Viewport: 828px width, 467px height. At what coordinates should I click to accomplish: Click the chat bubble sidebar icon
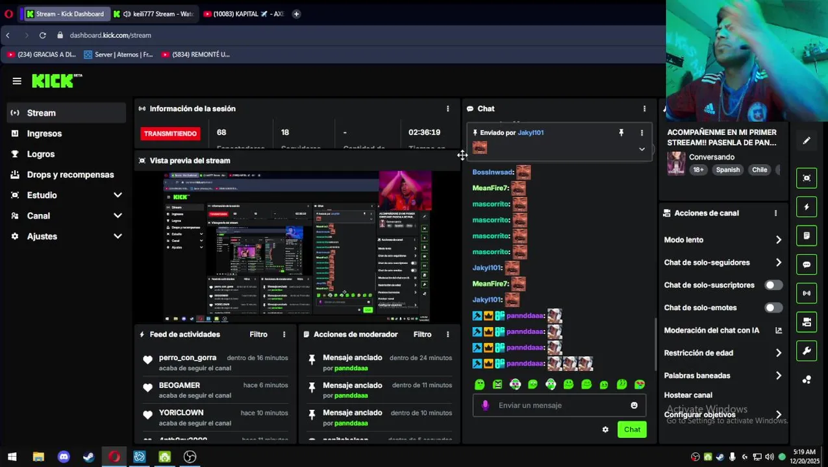(x=807, y=265)
